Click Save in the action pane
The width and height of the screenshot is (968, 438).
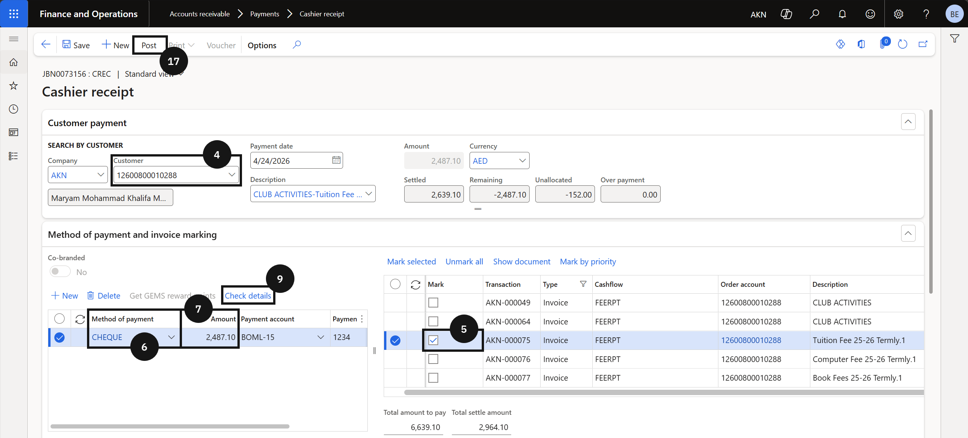point(76,45)
